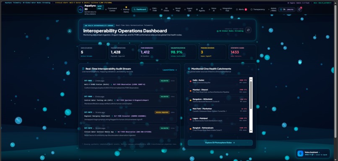Open the Well-5 SCADA Station audit event
Image resolution: width=338 pixels, height=161 pixels.
(x=129, y=84)
